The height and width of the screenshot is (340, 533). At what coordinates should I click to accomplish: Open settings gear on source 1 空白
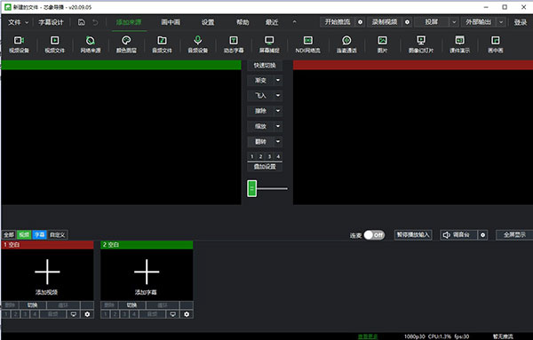(x=87, y=314)
